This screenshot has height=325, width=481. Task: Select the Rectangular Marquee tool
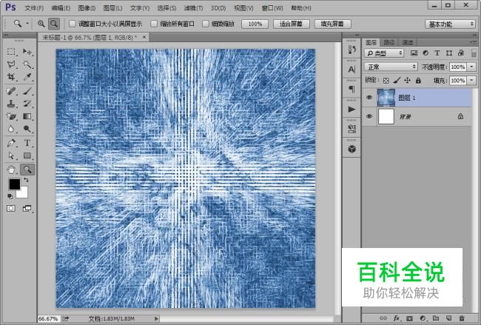click(11, 52)
